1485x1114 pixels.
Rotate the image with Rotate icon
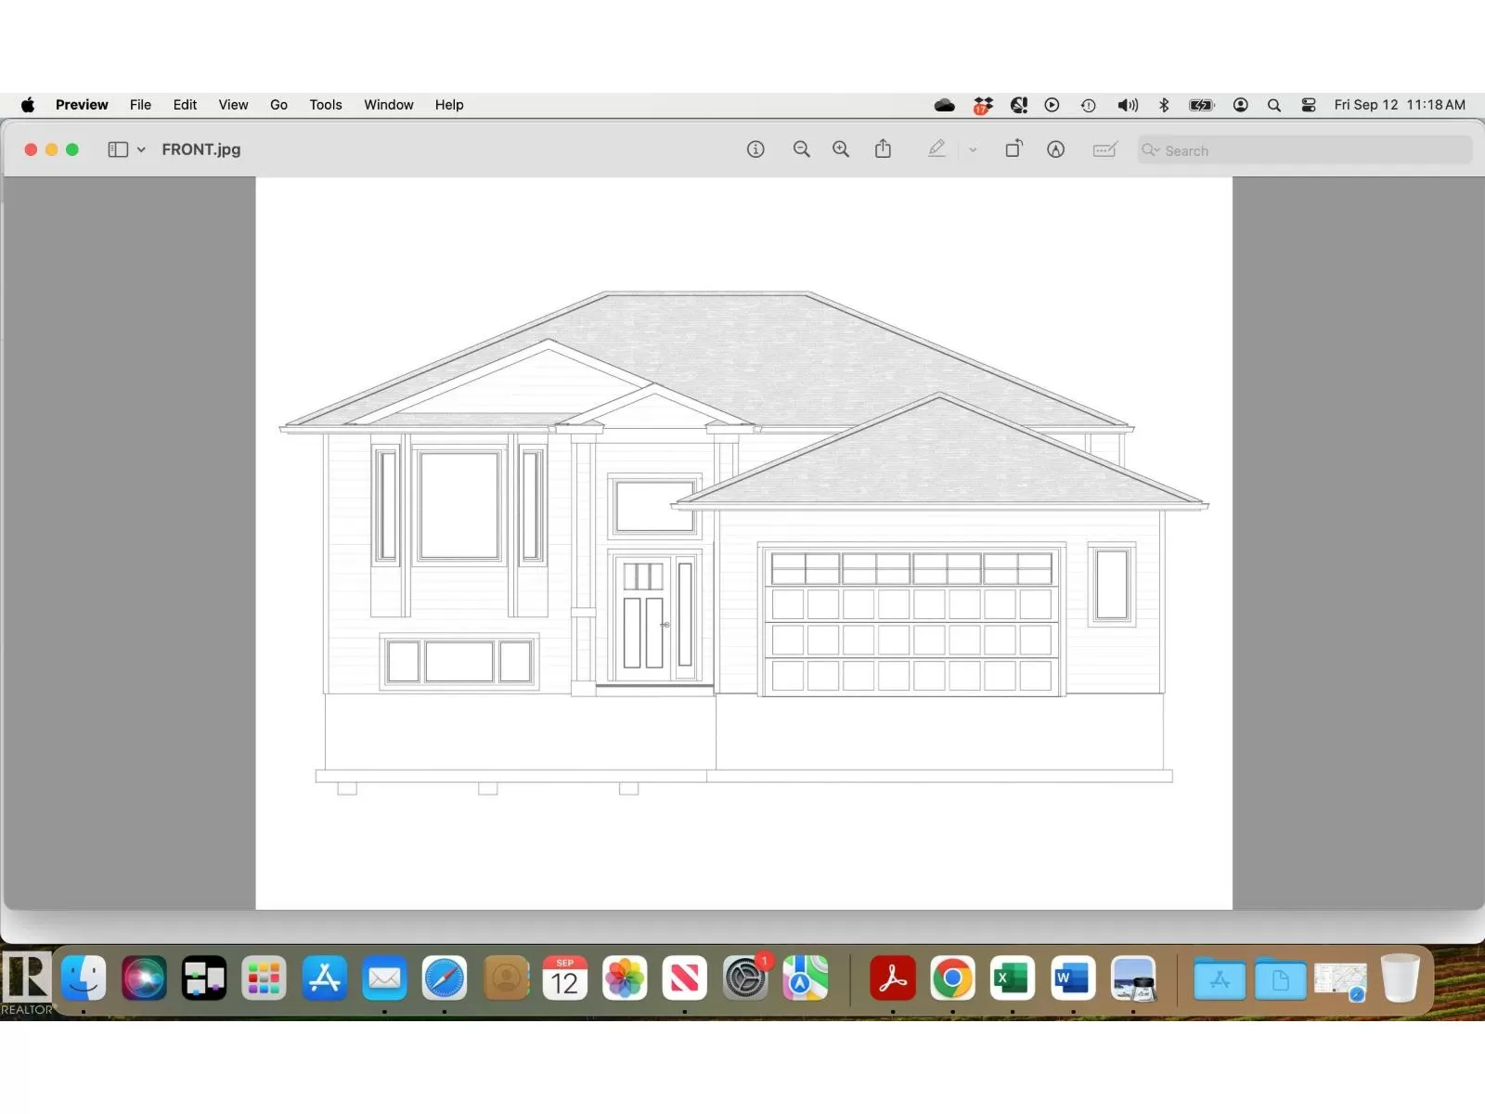click(x=1014, y=149)
